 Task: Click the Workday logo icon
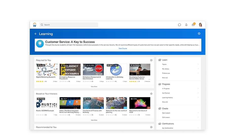click(35, 25)
